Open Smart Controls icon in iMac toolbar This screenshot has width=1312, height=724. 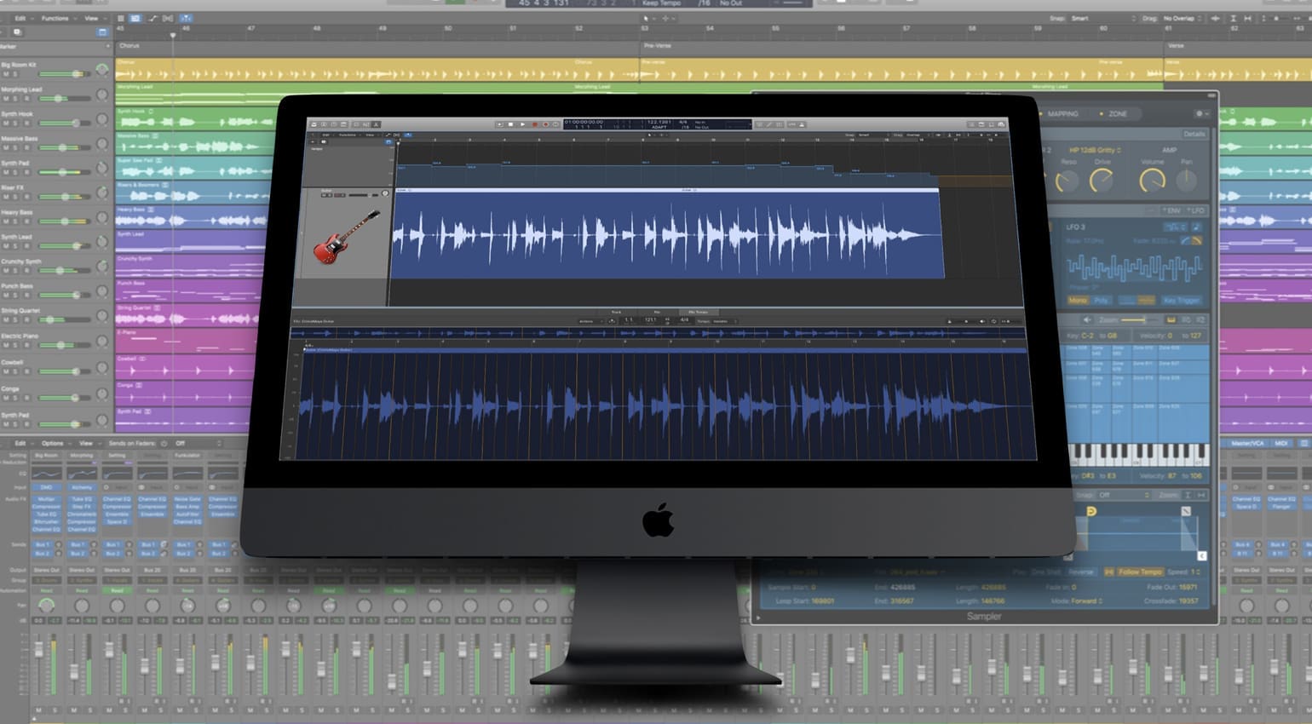click(356, 124)
